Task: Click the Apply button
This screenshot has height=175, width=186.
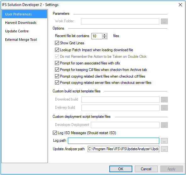Action: [172, 169]
